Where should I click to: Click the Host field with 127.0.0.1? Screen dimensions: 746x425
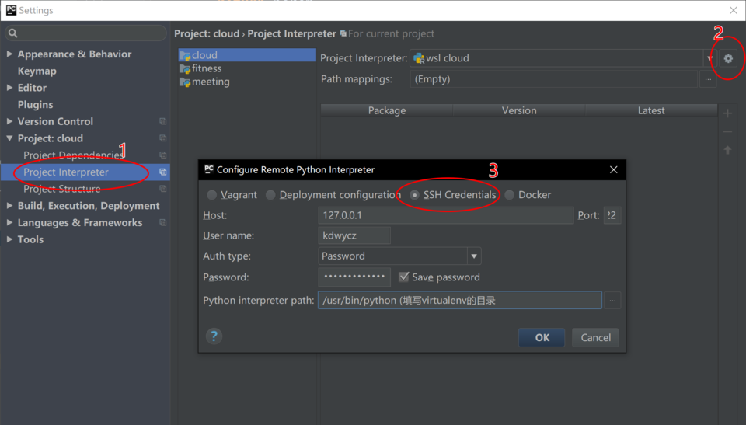tap(446, 215)
